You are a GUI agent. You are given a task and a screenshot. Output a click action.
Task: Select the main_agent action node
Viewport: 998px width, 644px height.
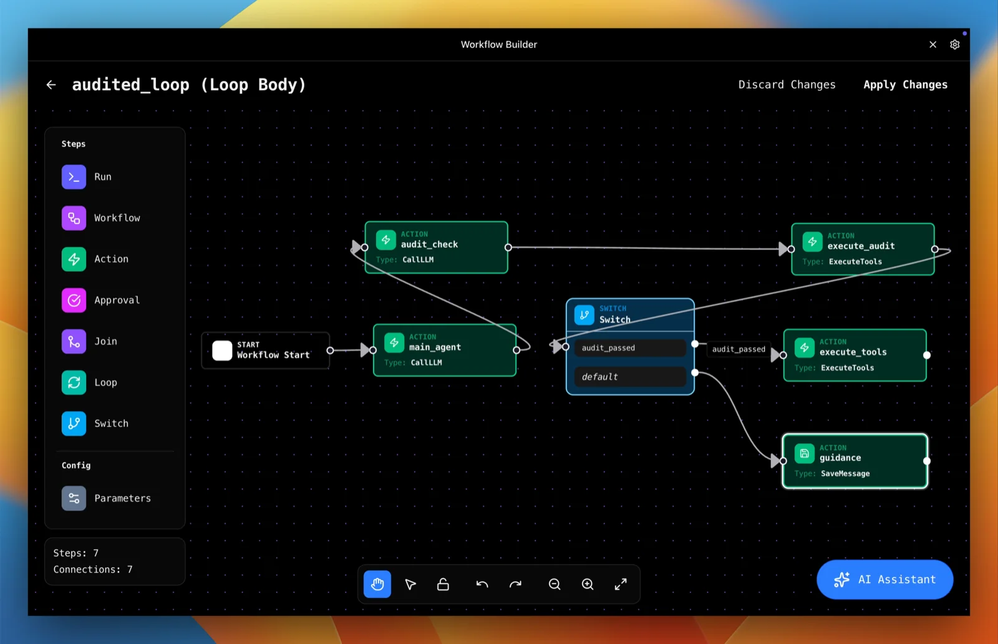pyautogui.click(x=445, y=350)
